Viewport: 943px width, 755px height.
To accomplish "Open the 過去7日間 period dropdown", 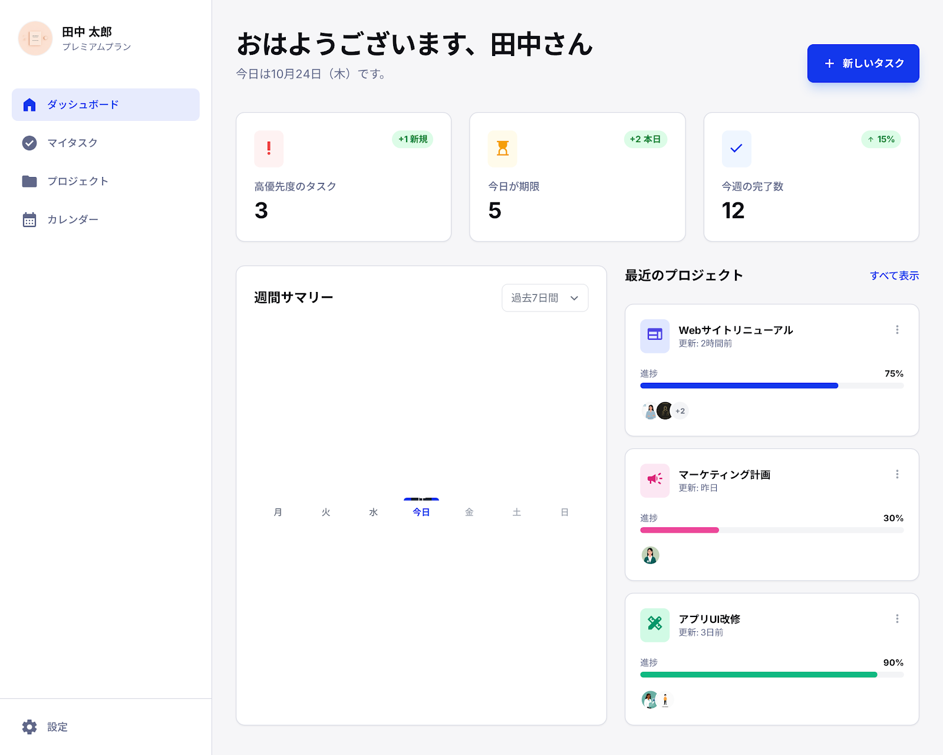I will coord(545,298).
